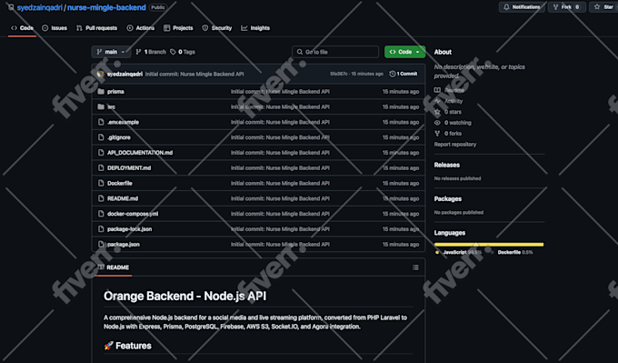Select the README tab above the readme
This screenshot has width=618, height=363.
click(114, 267)
